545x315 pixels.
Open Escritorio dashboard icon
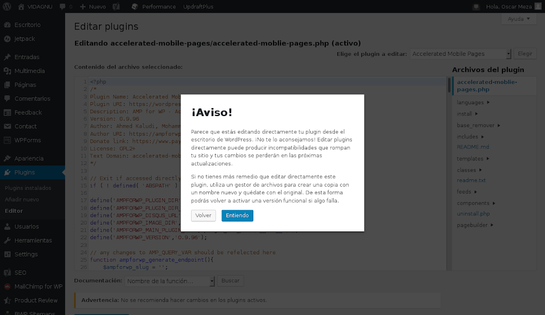[x=7, y=25]
